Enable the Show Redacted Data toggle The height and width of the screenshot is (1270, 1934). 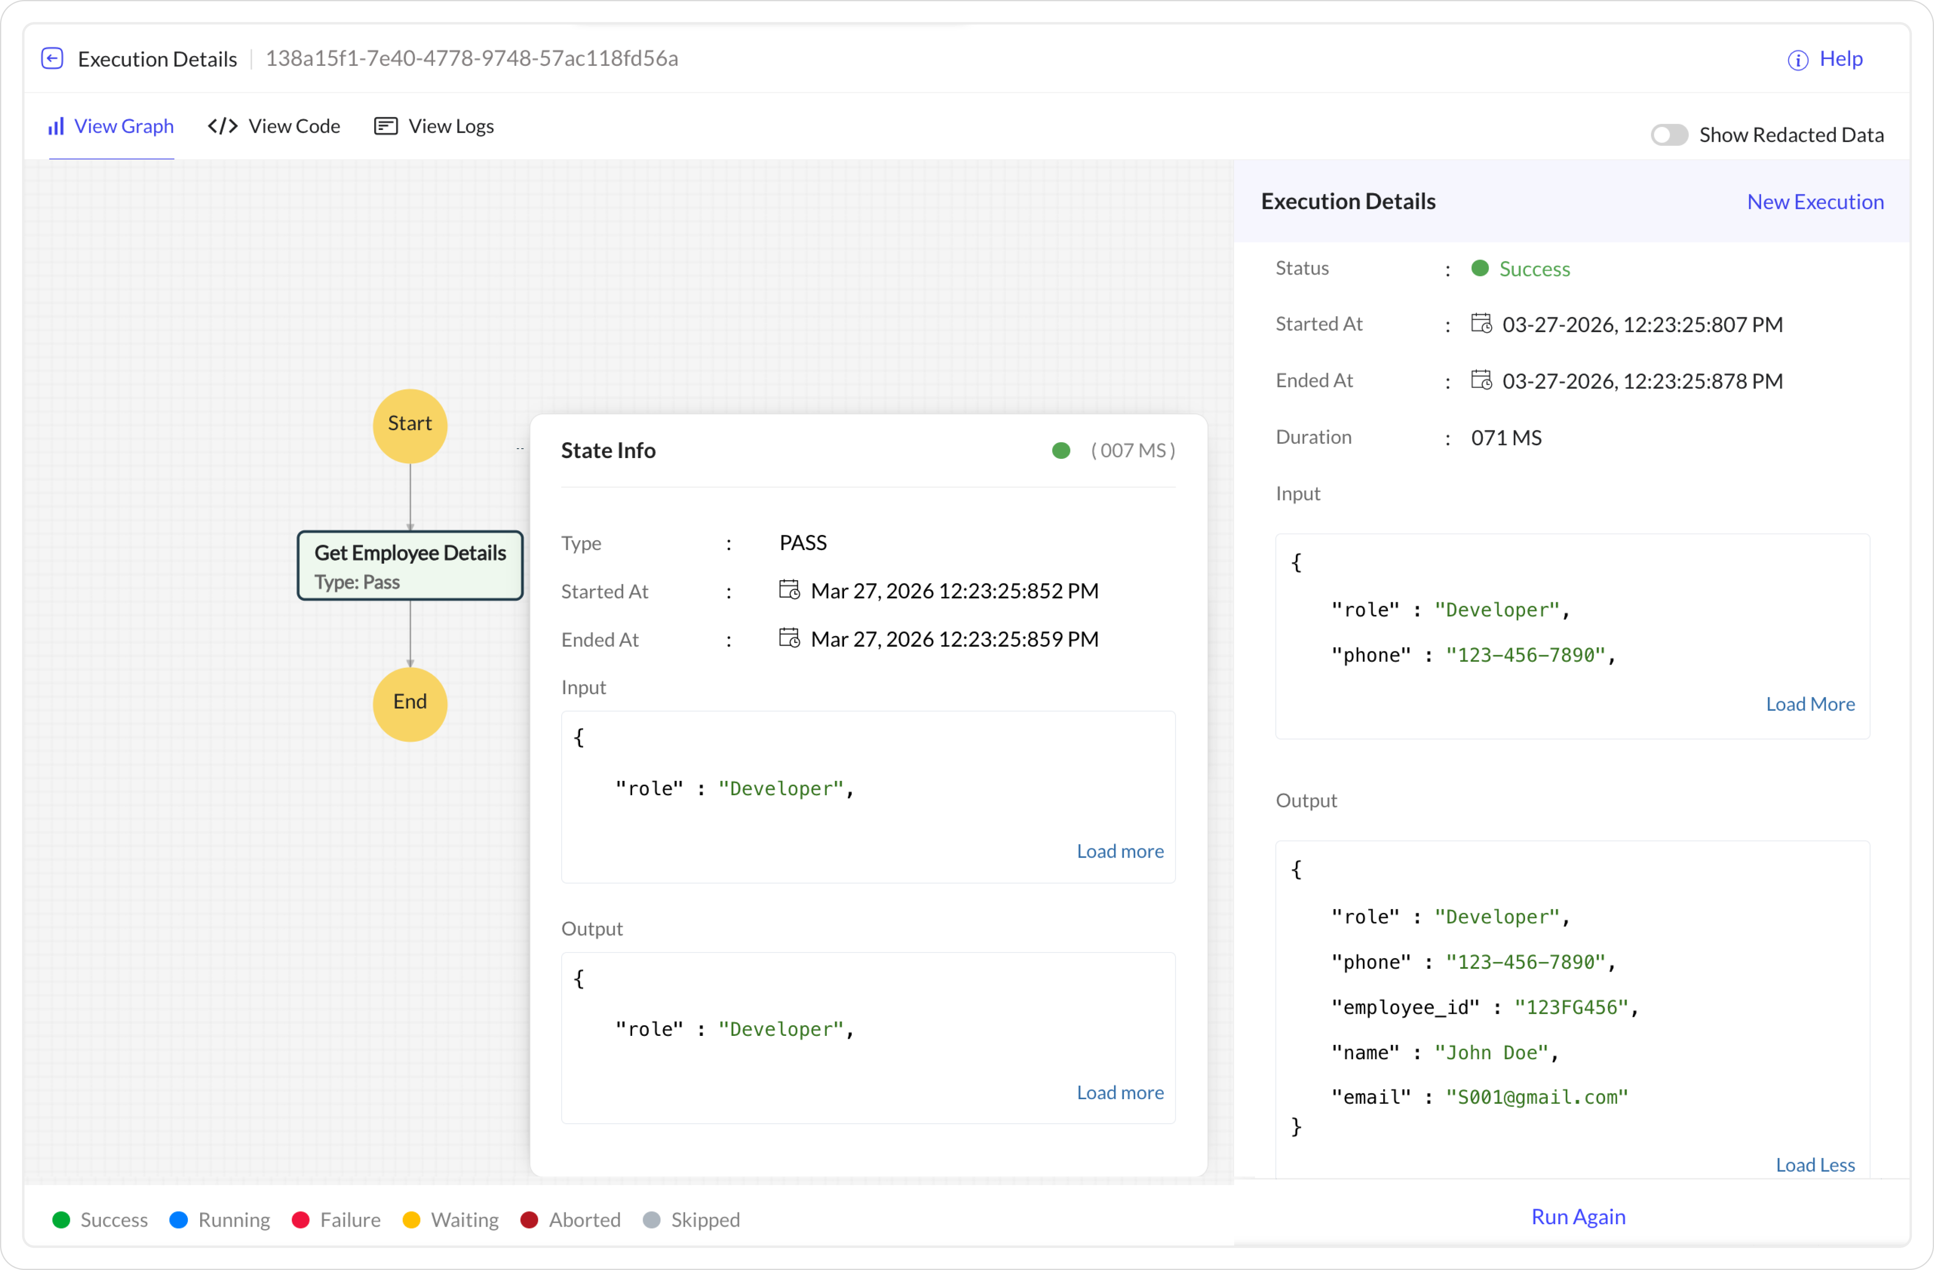click(x=1669, y=135)
